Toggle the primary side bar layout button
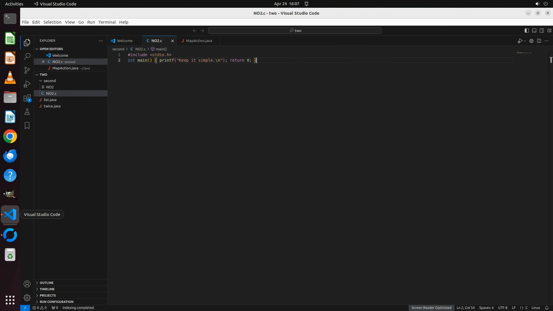 [x=527, y=31]
